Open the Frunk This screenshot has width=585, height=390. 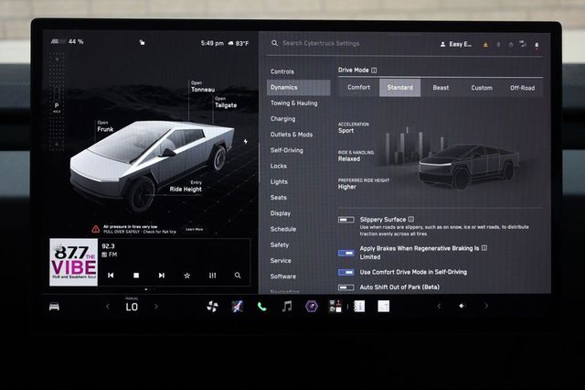[x=105, y=126]
